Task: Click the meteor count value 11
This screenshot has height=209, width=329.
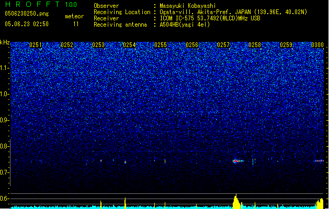Action: pyautogui.click(x=76, y=24)
